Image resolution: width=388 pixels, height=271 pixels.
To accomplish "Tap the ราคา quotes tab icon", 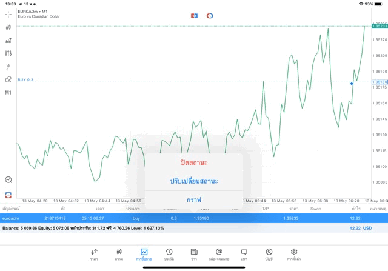I will point(94,254).
